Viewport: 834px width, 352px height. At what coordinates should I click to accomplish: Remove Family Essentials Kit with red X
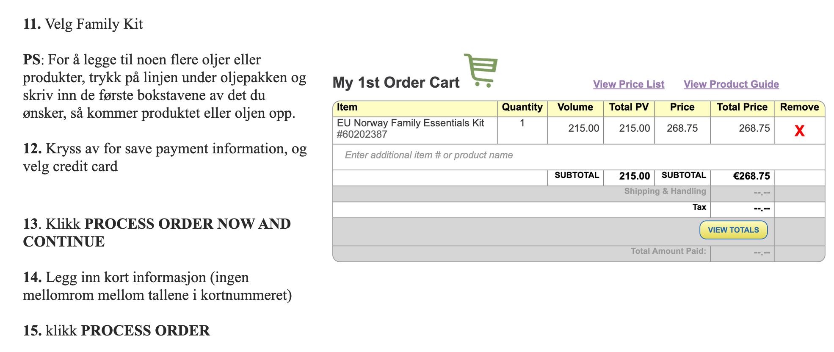(799, 131)
